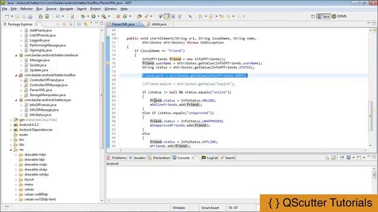Select PerformingMessage.java in Package Explorer
This screenshot has width=378, height=212.
pos(47,45)
